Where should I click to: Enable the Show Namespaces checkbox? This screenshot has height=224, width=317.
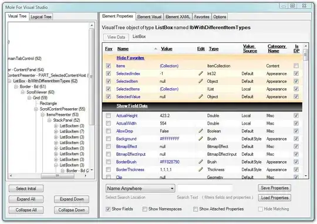145,209
